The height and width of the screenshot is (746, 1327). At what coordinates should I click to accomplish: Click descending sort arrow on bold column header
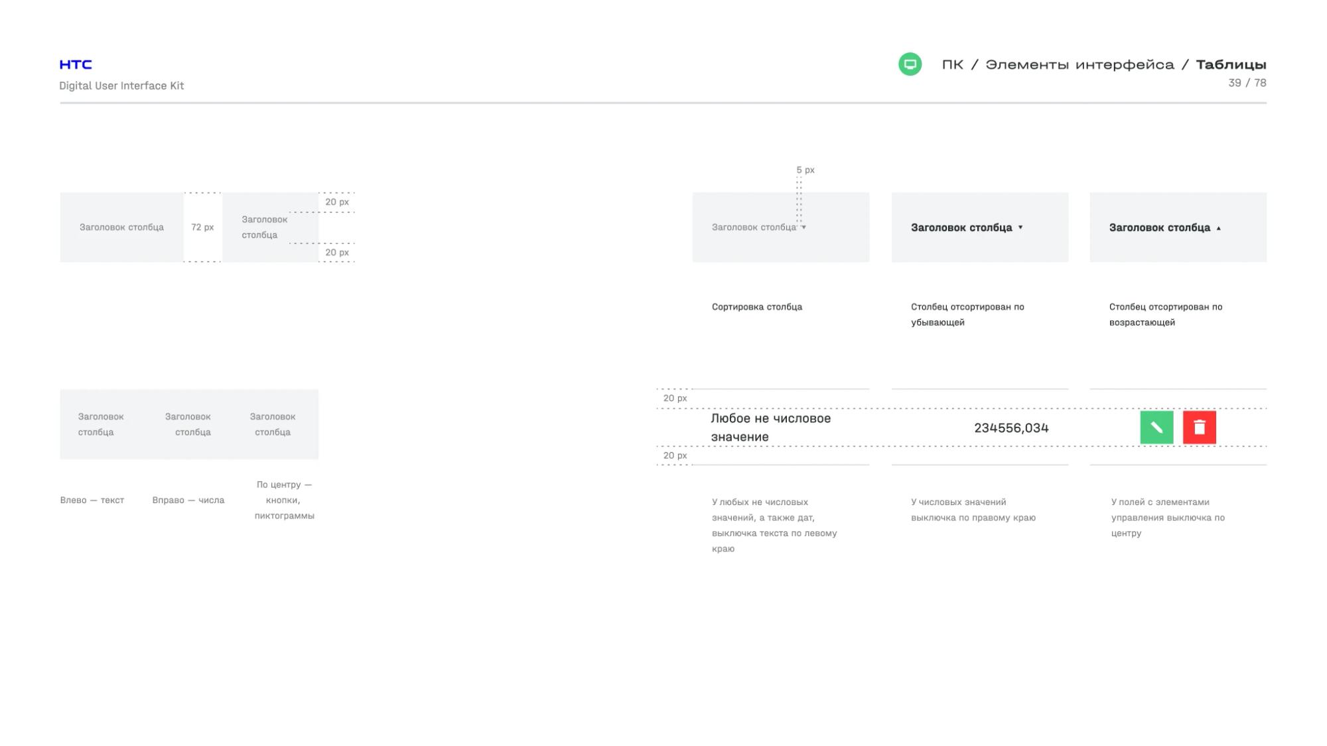(1020, 228)
